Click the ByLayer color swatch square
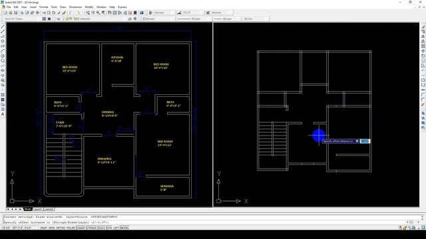Image resolution: width=426 pixels, height=239 pixels. [x=144, y=19]
